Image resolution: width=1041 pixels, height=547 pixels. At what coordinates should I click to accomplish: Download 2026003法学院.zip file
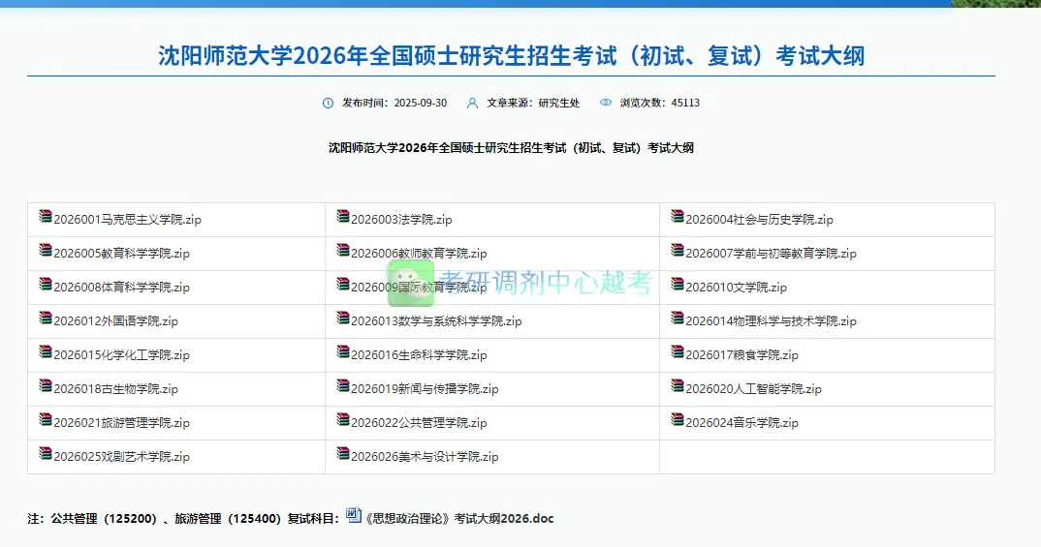401,220
